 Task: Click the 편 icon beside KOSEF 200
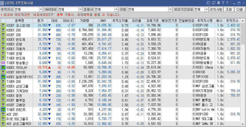pyautogui.click(x=3, y=35)
